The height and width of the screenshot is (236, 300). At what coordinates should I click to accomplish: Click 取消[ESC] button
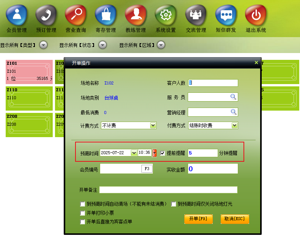[235, 219]
